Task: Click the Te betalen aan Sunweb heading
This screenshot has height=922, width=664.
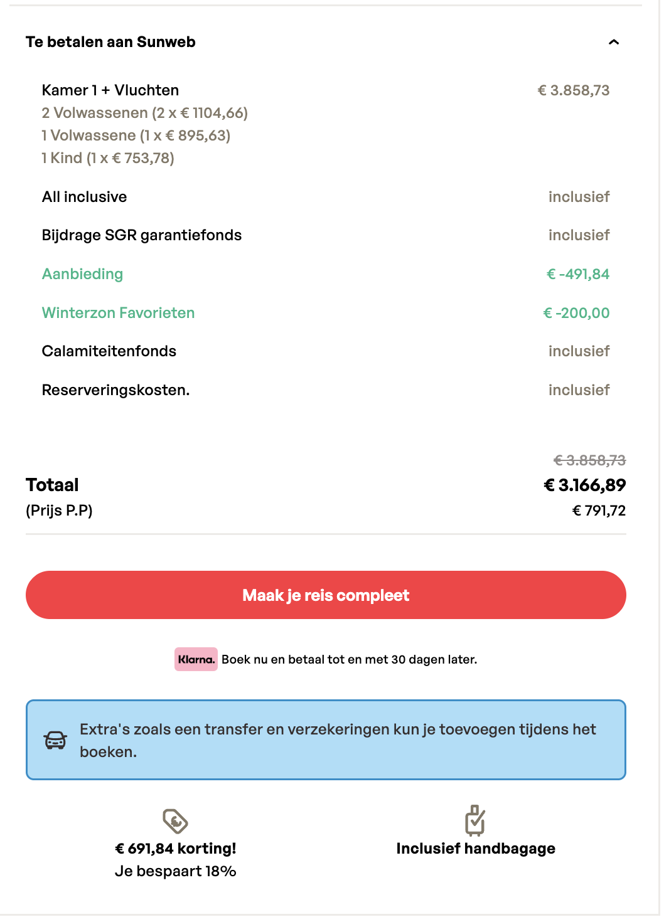Action: point(110,42)
